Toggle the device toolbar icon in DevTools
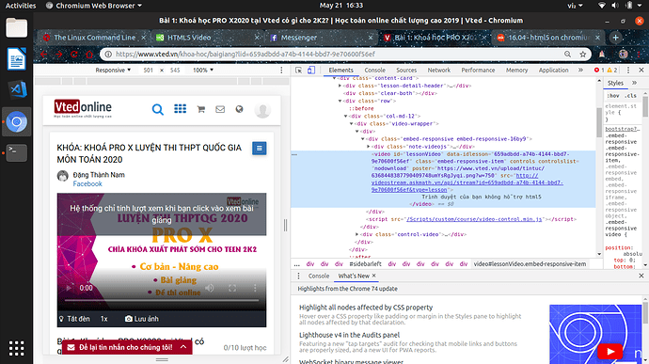649x364 pixels. 311,71
